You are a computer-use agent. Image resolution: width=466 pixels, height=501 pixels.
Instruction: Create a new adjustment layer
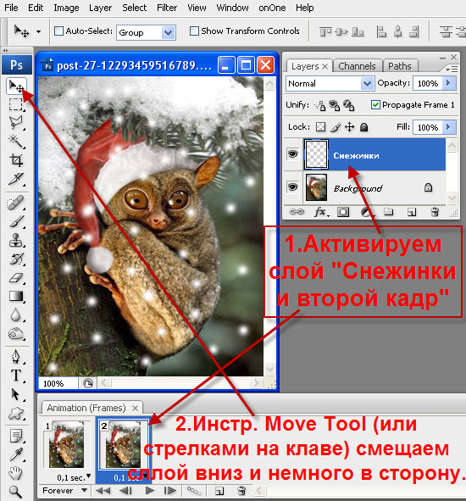click(x=366, y=212)
